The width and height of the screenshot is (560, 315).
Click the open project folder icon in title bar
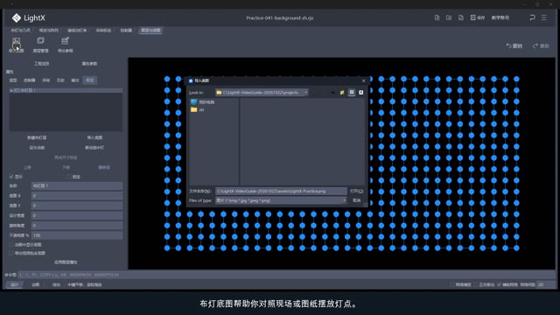[x=449, y=17]
